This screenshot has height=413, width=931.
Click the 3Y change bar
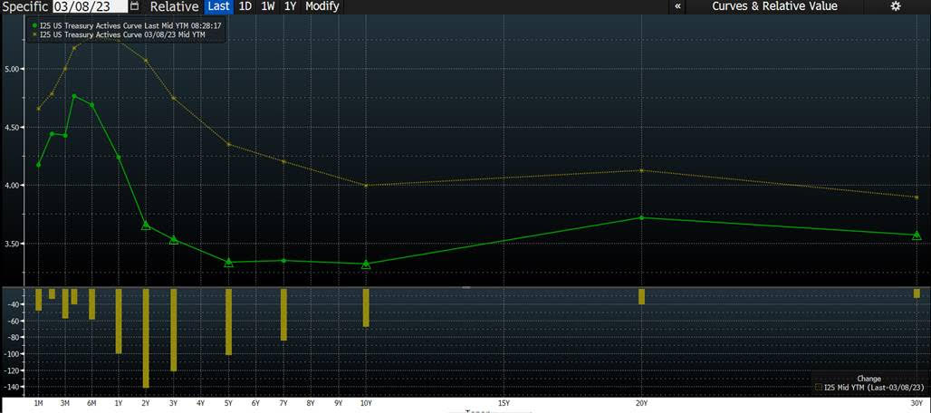pos(173,330)
